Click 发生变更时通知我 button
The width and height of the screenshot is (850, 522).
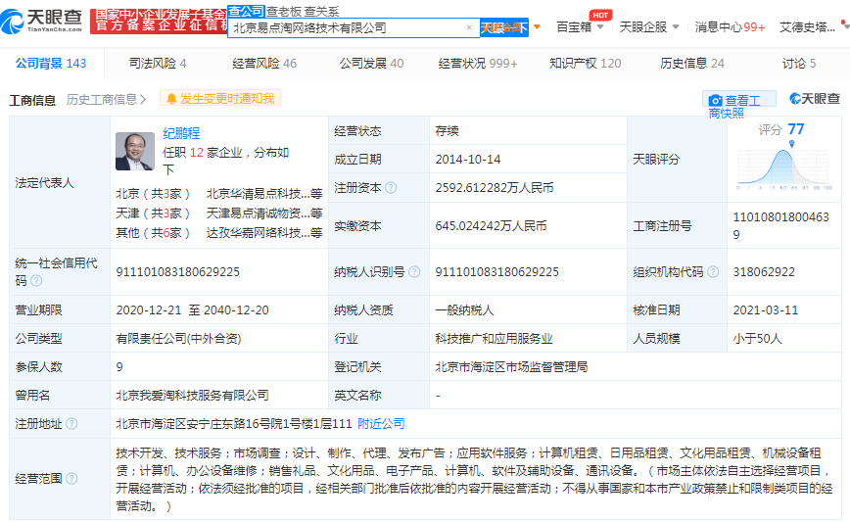pos(220,98)
